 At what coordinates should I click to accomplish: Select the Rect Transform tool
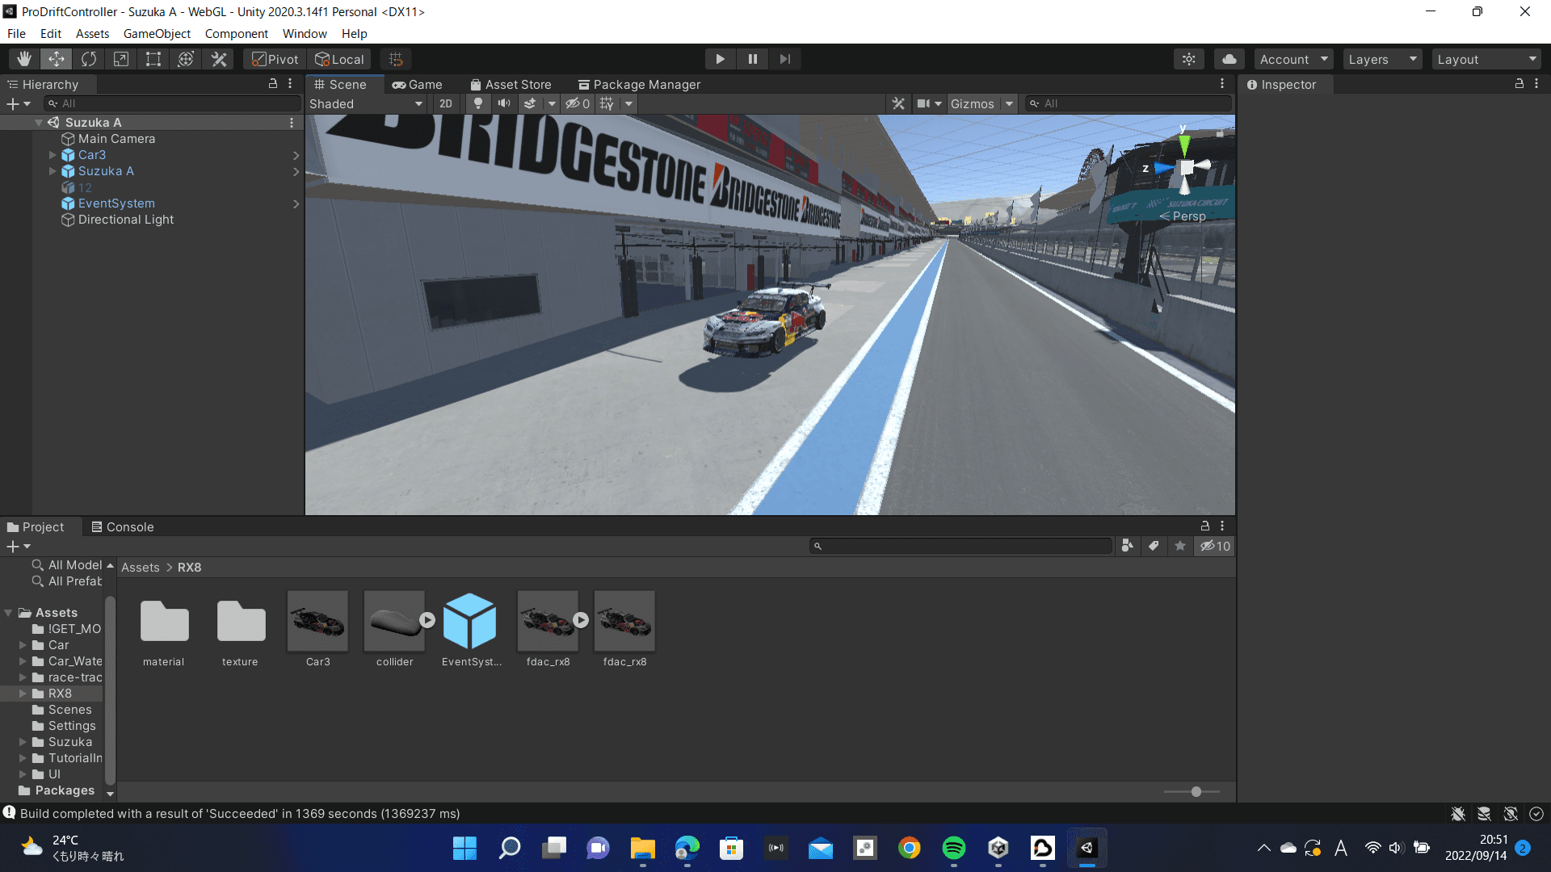coord(153,59)
